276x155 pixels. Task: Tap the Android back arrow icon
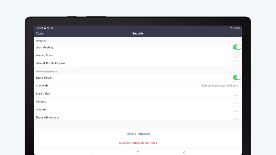click(x=184, y=153)
